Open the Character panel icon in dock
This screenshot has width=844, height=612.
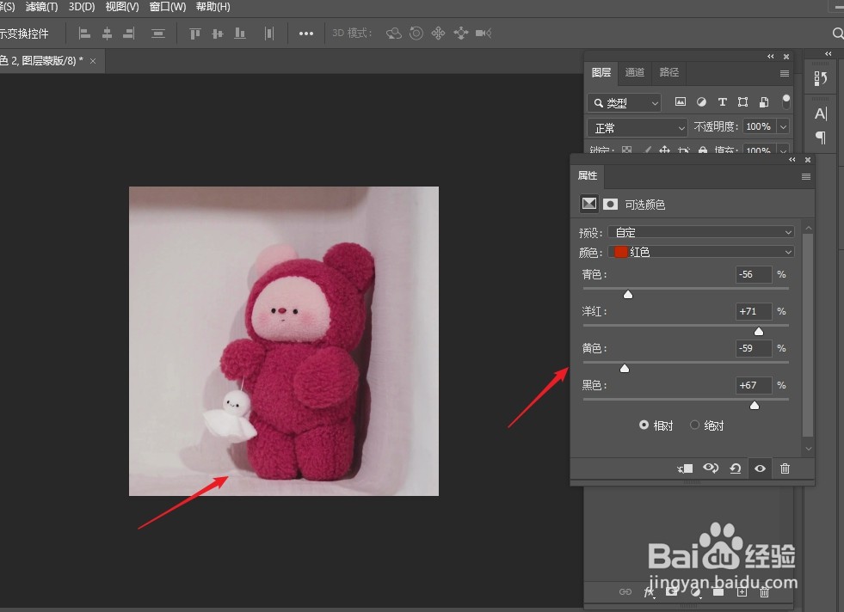[820, 113]
